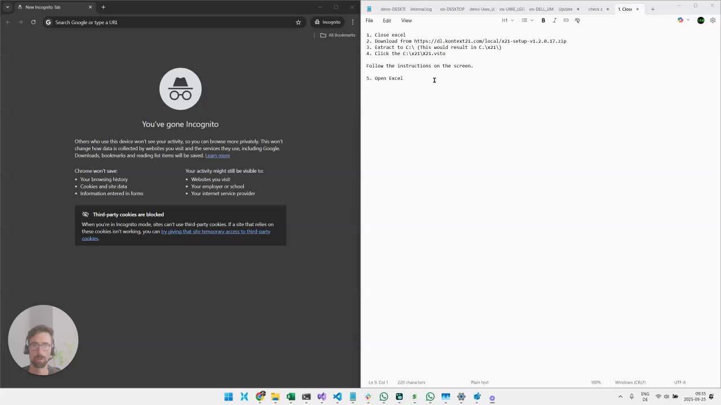Open the Chrome tab search dropdown

click(x=7, y=7)
